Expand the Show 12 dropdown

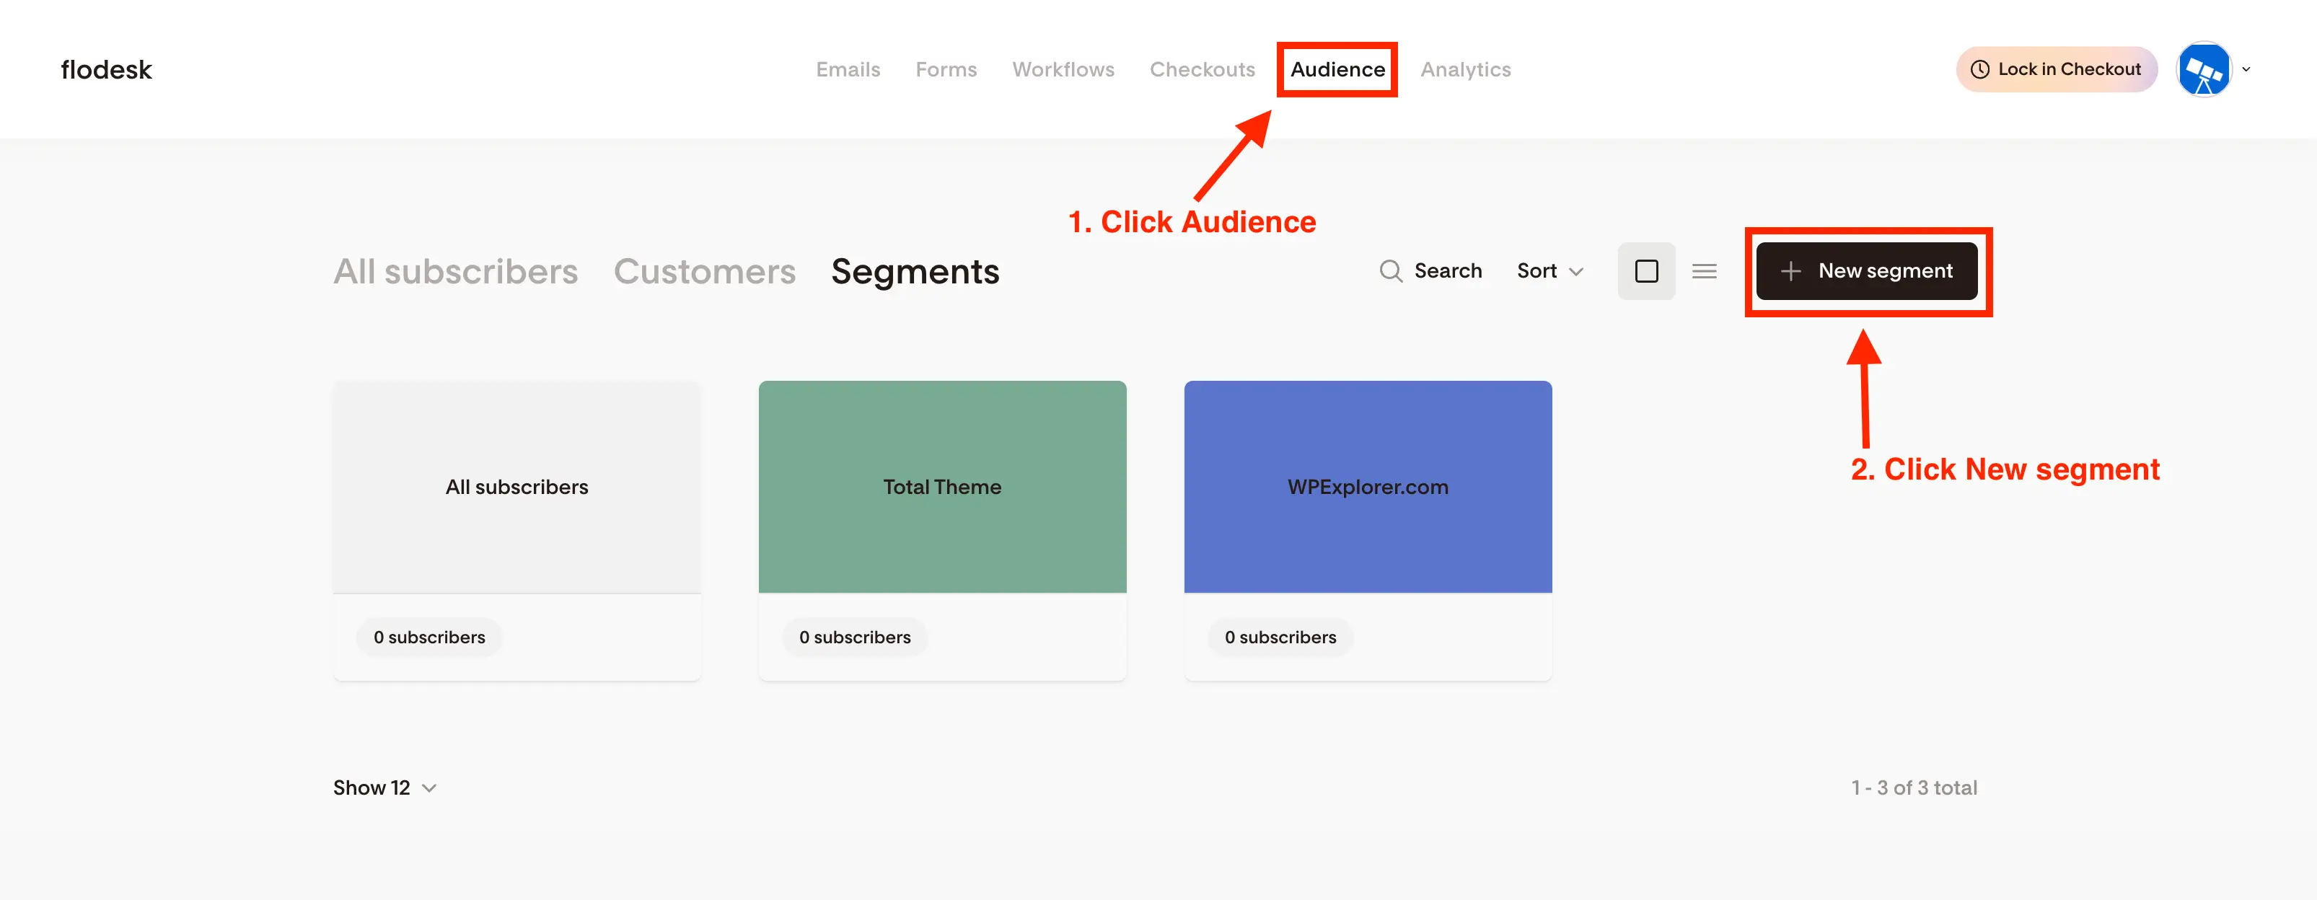tap(384, 787)
